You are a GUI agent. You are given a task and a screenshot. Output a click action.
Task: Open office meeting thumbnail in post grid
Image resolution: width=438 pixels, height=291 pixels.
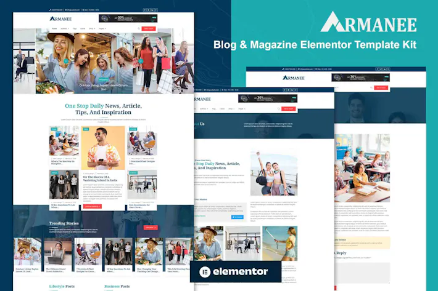142,184
